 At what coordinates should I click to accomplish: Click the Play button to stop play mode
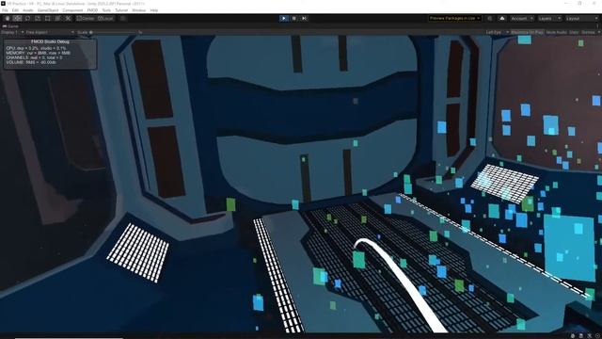[x=284, y=18]
